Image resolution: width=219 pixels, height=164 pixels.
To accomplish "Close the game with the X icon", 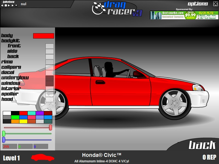I will point(215,4).
